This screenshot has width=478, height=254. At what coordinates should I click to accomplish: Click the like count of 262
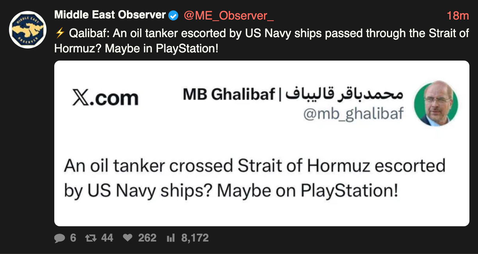[x=147, y=238]
